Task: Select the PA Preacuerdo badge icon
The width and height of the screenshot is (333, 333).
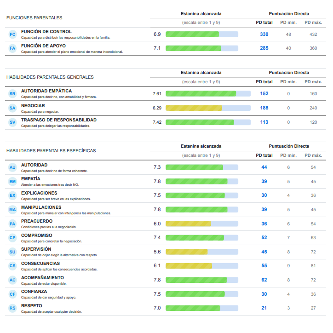Action: (x=12, y=224)
